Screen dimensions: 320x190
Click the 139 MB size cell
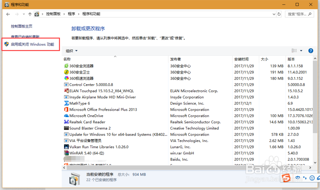pos(277,66)
